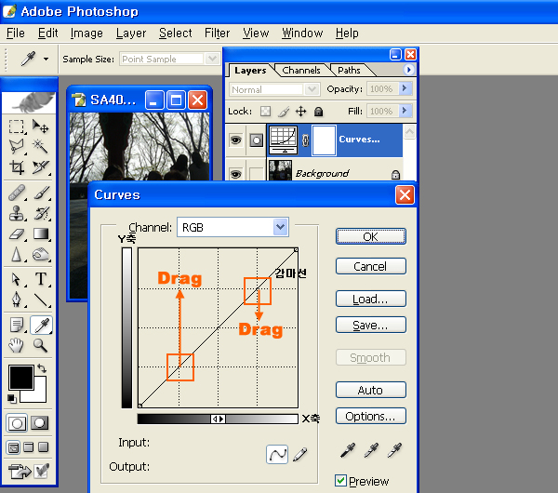Select the Healing Brush tool
Image resolution: width=558 pixels, height=493 pixels.
pos(17,193)
